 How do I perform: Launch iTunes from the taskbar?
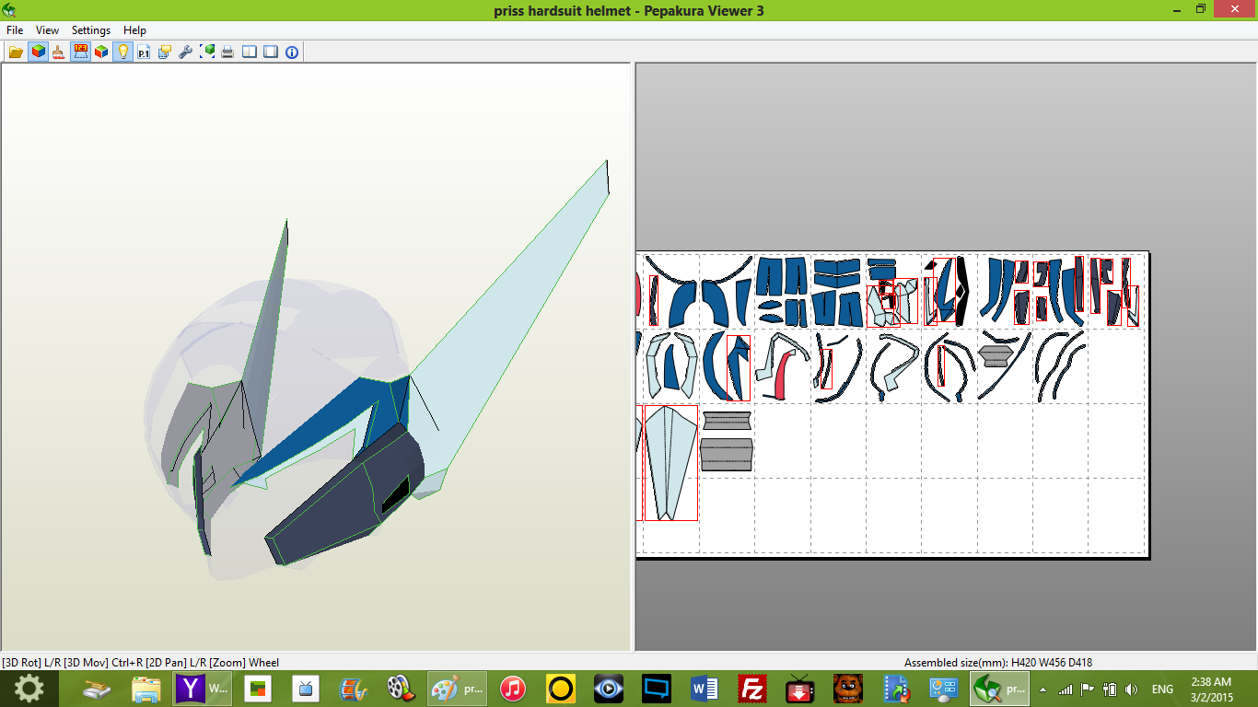click(x=513, y=689)
